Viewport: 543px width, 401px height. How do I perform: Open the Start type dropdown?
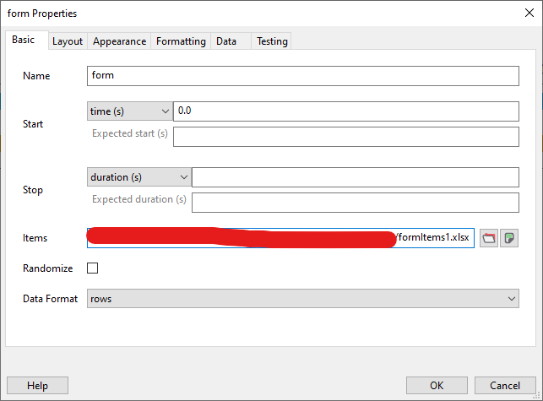pos(129,111)
